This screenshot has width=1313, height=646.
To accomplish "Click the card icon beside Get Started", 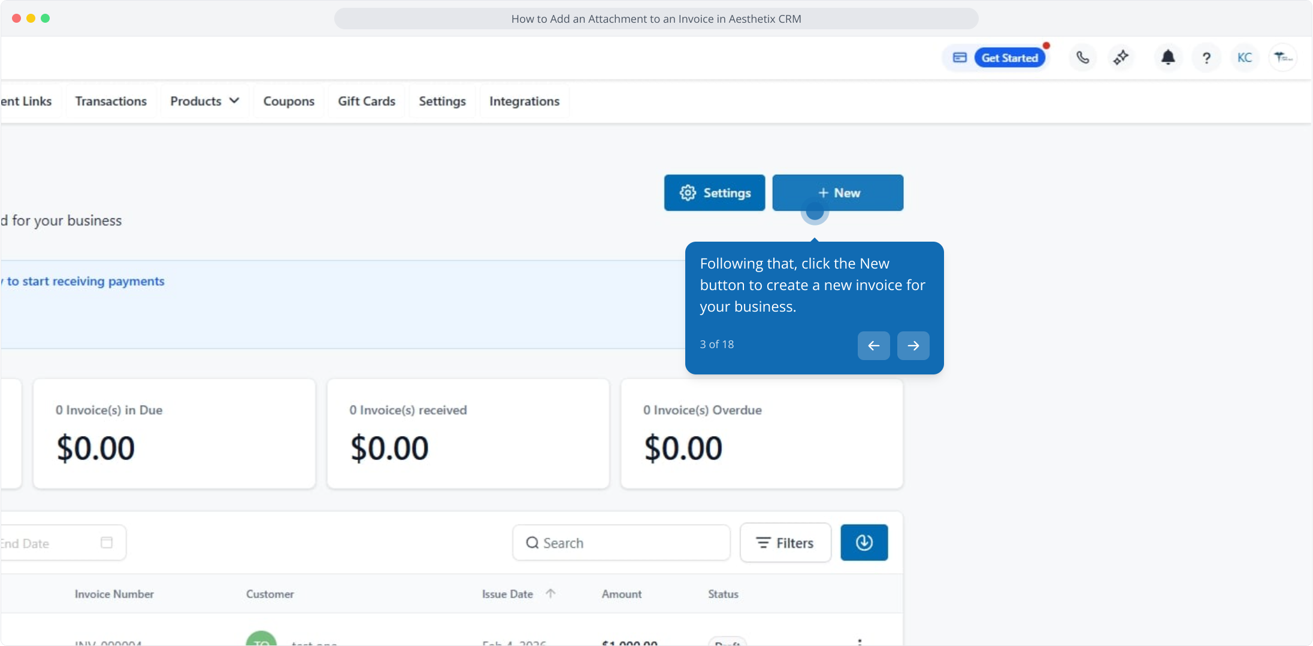I will [x=960, y=58].
